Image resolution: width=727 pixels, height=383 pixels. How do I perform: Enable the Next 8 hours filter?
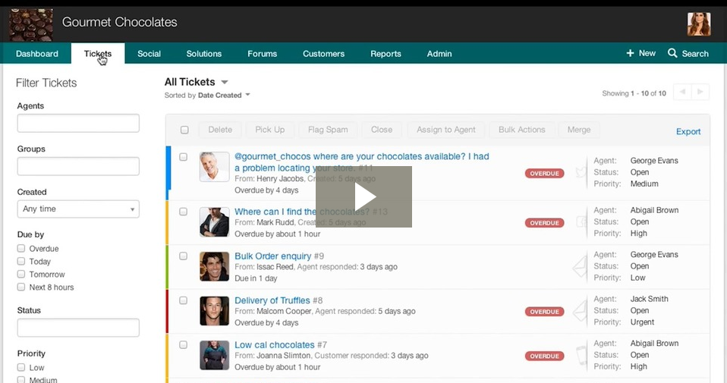20,287
